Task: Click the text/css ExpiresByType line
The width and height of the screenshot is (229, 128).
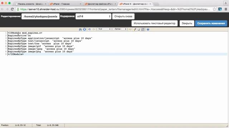Action: [x=40, y=43]
